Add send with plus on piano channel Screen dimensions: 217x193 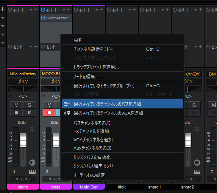click(x=36, y=47)
